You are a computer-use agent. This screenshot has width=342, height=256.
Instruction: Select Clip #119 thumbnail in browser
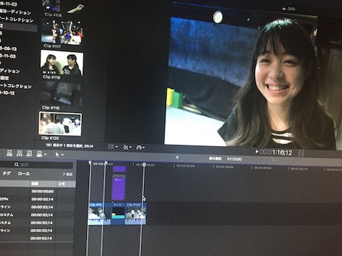pos(61,93)
